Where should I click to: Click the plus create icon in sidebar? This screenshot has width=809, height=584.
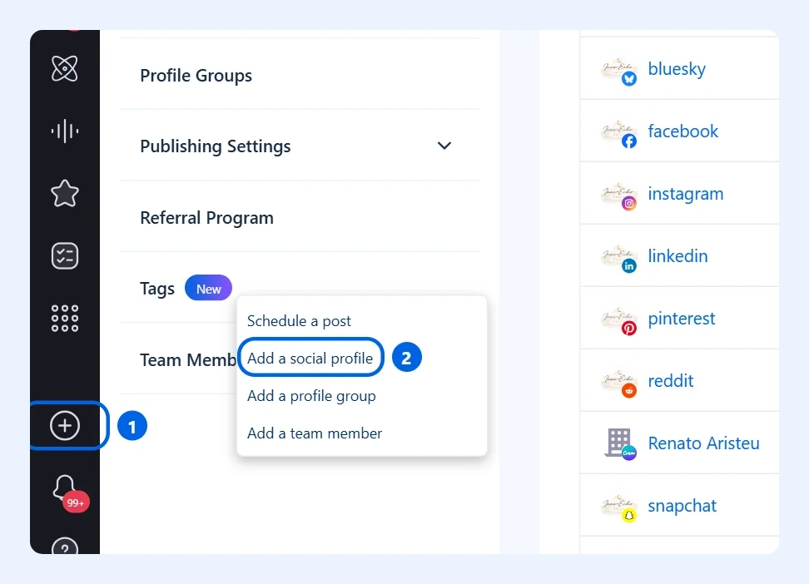pos(64,426)
